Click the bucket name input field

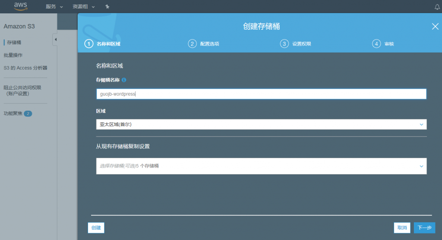tap(261, 94)
